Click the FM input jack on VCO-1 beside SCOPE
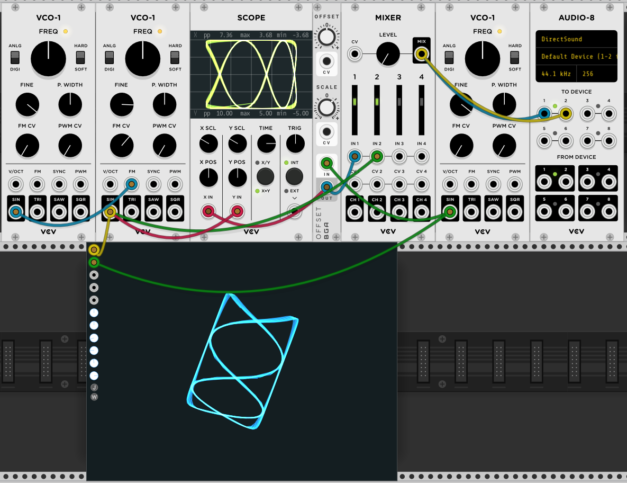Viewport: 627px width, 483px height. click(x=132, y=184)
